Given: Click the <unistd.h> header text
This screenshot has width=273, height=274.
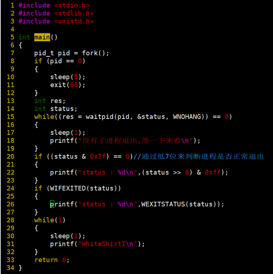Looking at the screenshot, I should point(74,21).
